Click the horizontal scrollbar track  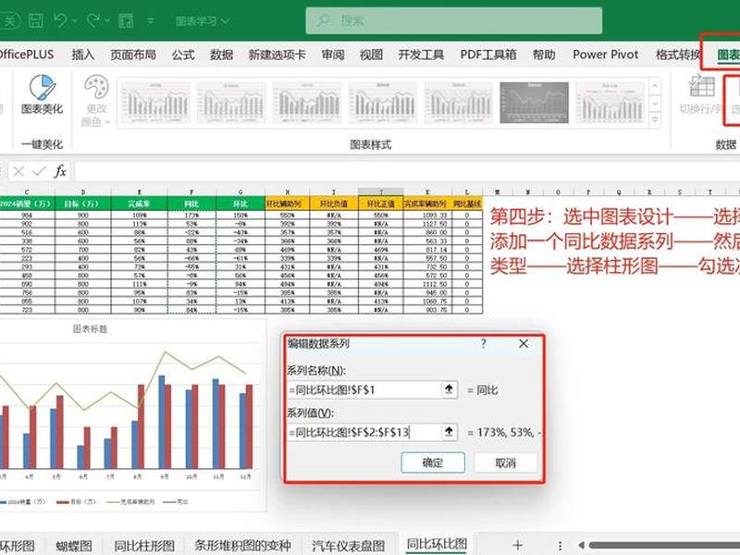[x=664, y=545]
